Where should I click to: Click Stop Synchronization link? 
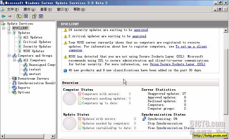pyautogui.click(x=165, y=123)
